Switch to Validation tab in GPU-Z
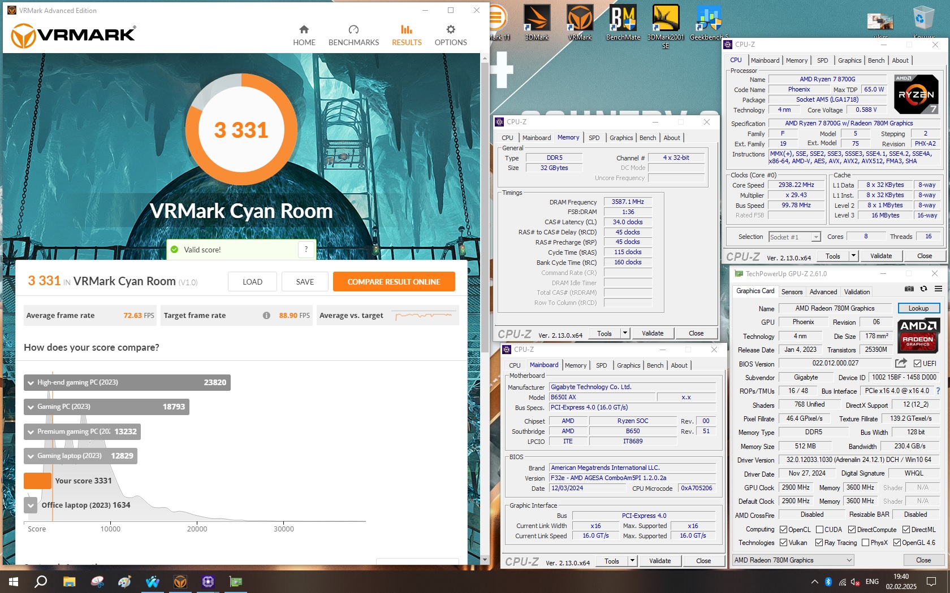The image size is (950, 593). tap(857, 292)
